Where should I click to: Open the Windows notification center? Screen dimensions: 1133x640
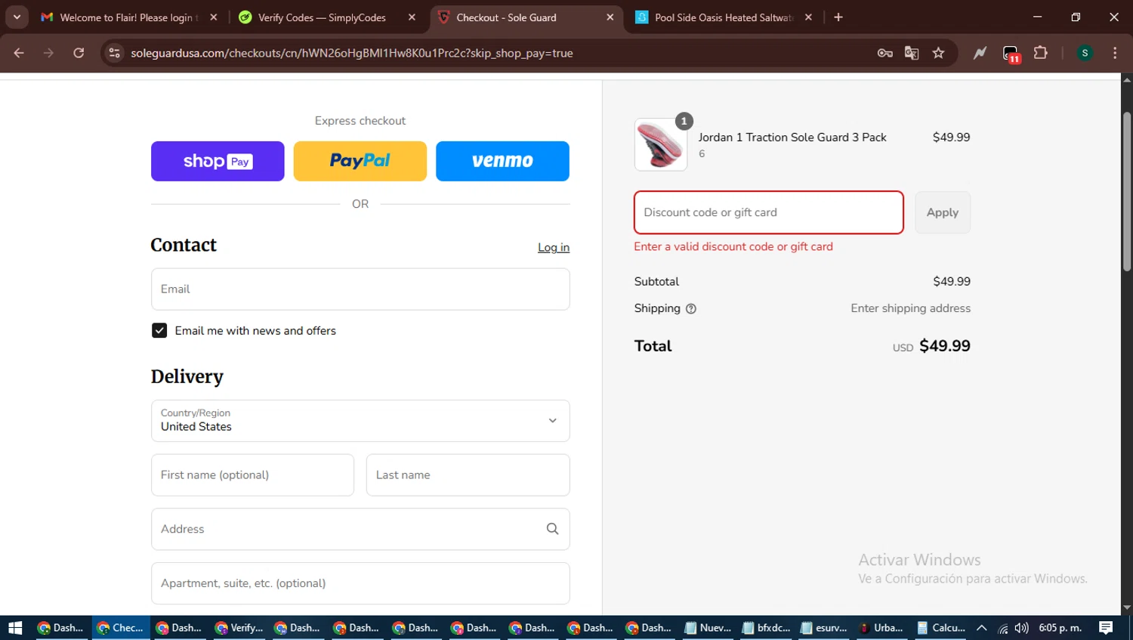click(x=1106, y=628)
